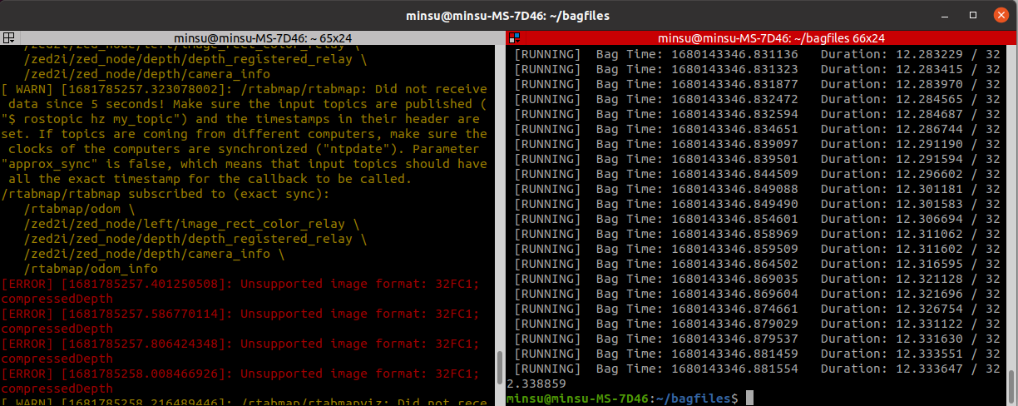
Task: Click the /rtabmap/odom topic line
Action: [x=73, y=209]
